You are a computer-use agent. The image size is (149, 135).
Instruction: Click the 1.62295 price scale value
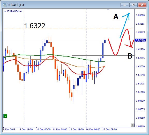click(x=140, y=58)
